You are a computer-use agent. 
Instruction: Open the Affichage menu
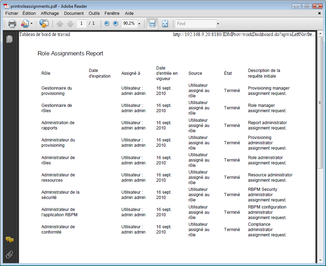tap(50, 13)
